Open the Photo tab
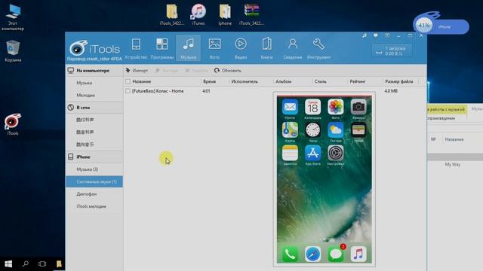The width and height of the screenshot is (483, 271). coord(214,48)
